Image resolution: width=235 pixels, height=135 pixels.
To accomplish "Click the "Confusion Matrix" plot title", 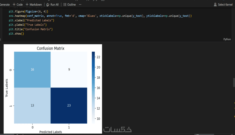I will tap(50, 48).
